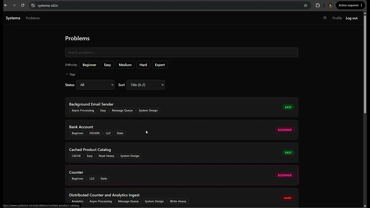Click the scrollbar down arrow

(365, 206)
